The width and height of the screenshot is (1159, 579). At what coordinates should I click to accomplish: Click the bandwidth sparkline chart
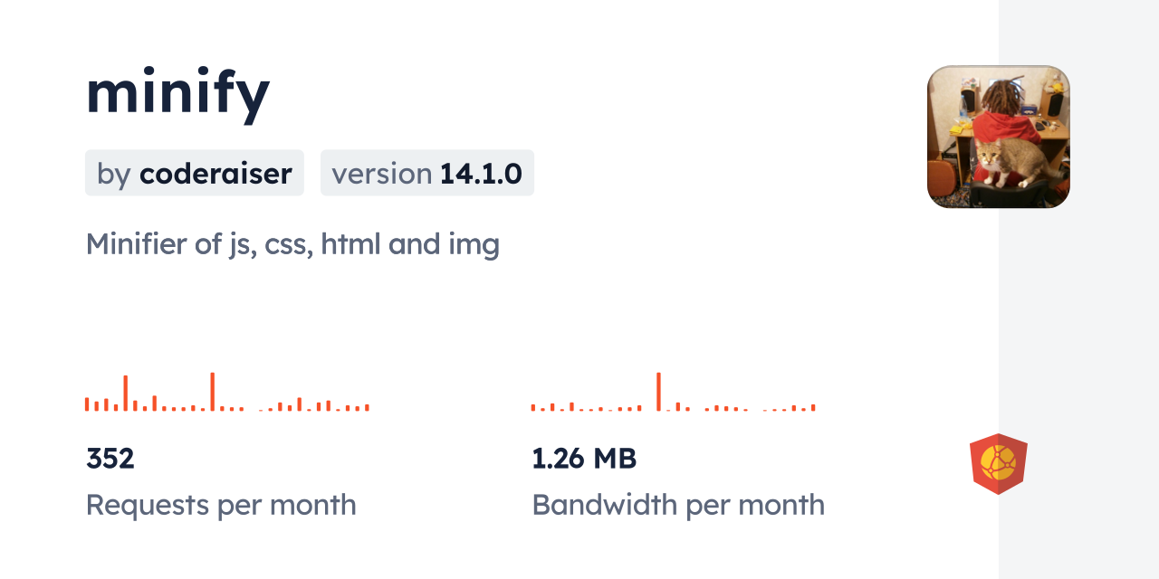673,394
